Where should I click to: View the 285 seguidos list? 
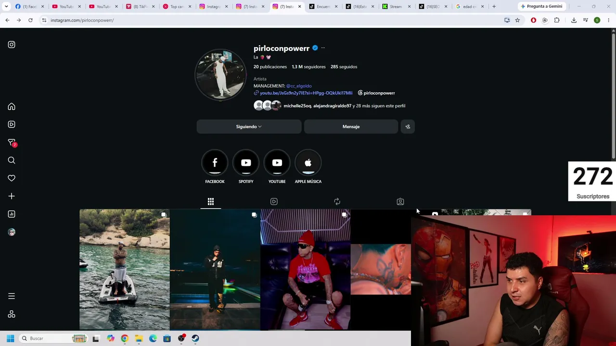344,67
